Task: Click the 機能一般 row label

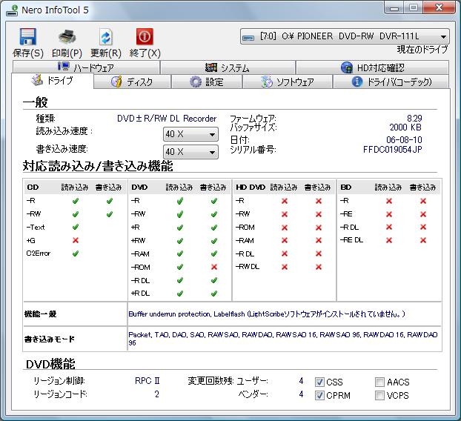Action: point(40,314)
